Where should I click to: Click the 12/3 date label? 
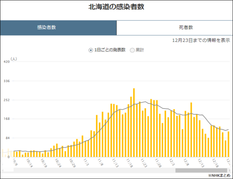tap(172, 162)
